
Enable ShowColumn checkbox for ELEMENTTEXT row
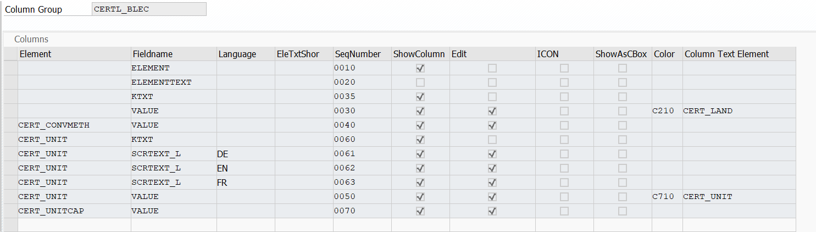[420, 82]
